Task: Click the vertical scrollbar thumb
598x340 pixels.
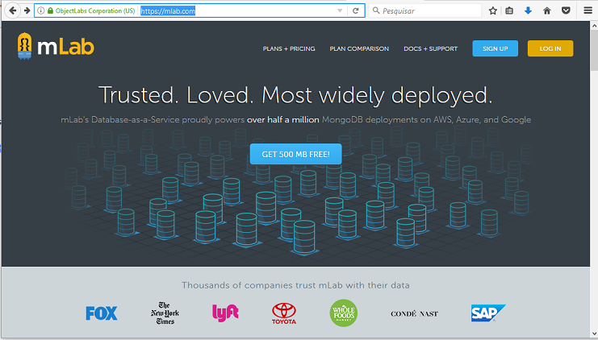Action: 594,50
